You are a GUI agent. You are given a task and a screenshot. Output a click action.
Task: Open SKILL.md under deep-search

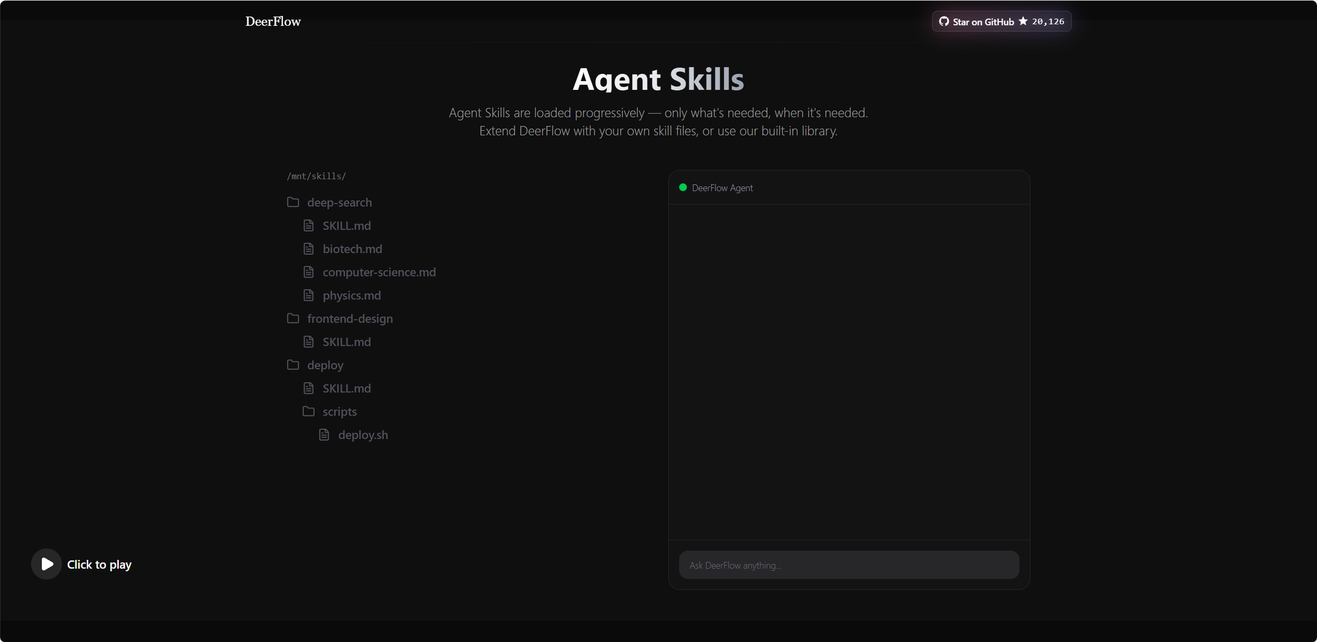click(347, 226)
